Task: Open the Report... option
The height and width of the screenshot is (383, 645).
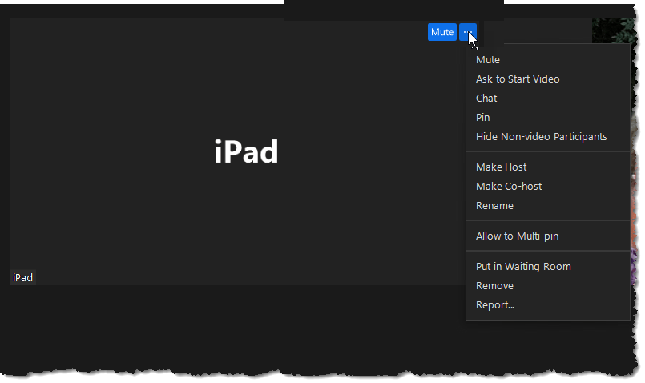Action: [495, 305]
